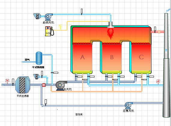Click the orange valve on hot outlet pipe
171x126 pixels.
tap(159, 32)
